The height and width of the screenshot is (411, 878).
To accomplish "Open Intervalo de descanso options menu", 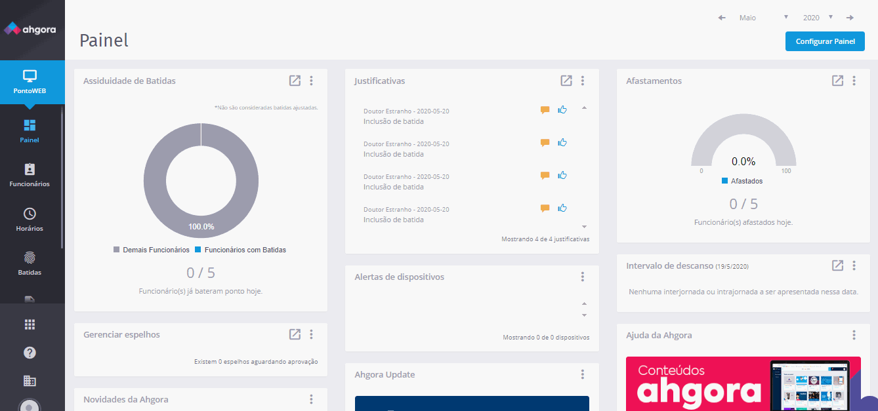I will (x=854, y=265).
